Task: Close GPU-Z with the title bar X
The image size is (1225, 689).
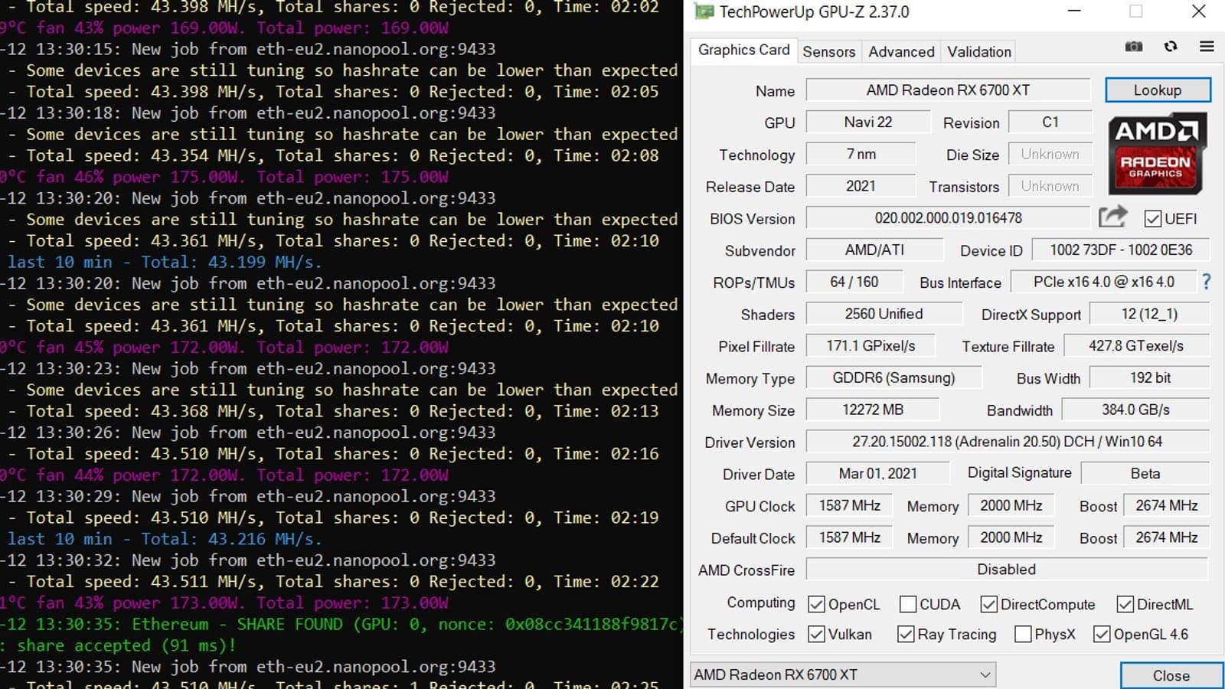Action: coord(1198,11)
